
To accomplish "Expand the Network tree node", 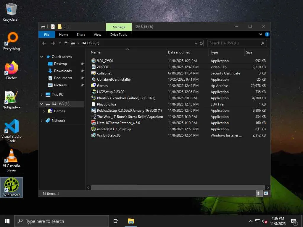I will tap(41, 121).
